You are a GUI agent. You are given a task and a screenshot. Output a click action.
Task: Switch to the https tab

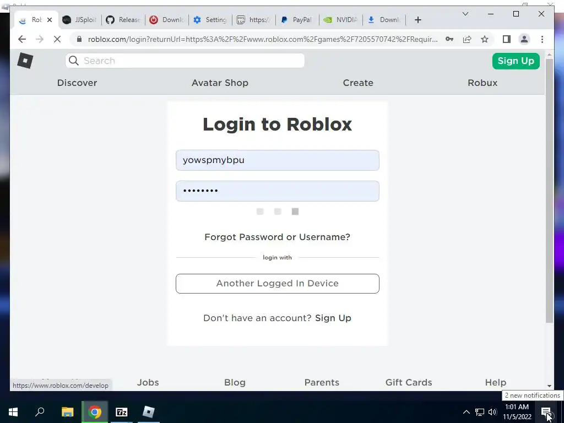coord(253,20)
